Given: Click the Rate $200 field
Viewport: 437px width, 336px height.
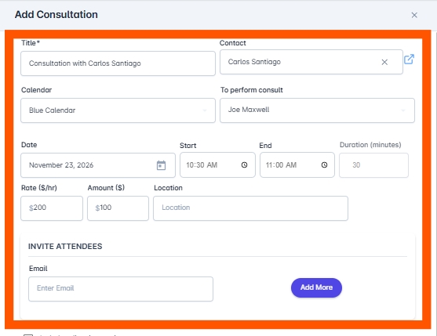Looking at the screenshot, I should (52, 208).
